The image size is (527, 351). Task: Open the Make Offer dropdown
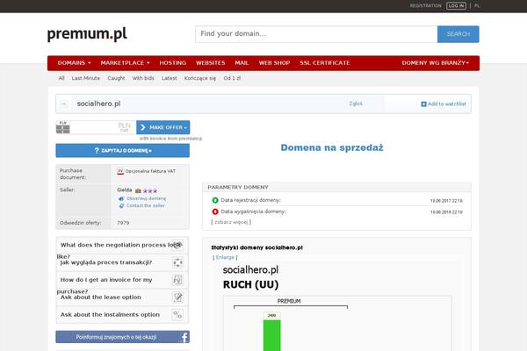coord(163,127)
